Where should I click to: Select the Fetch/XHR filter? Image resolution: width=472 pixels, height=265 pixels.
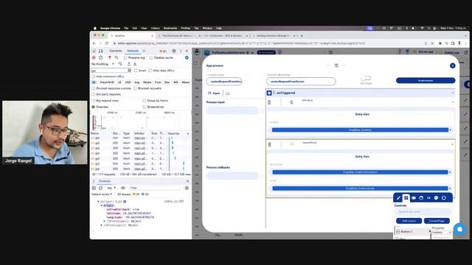pyautogui.click(x=107, y=82)
